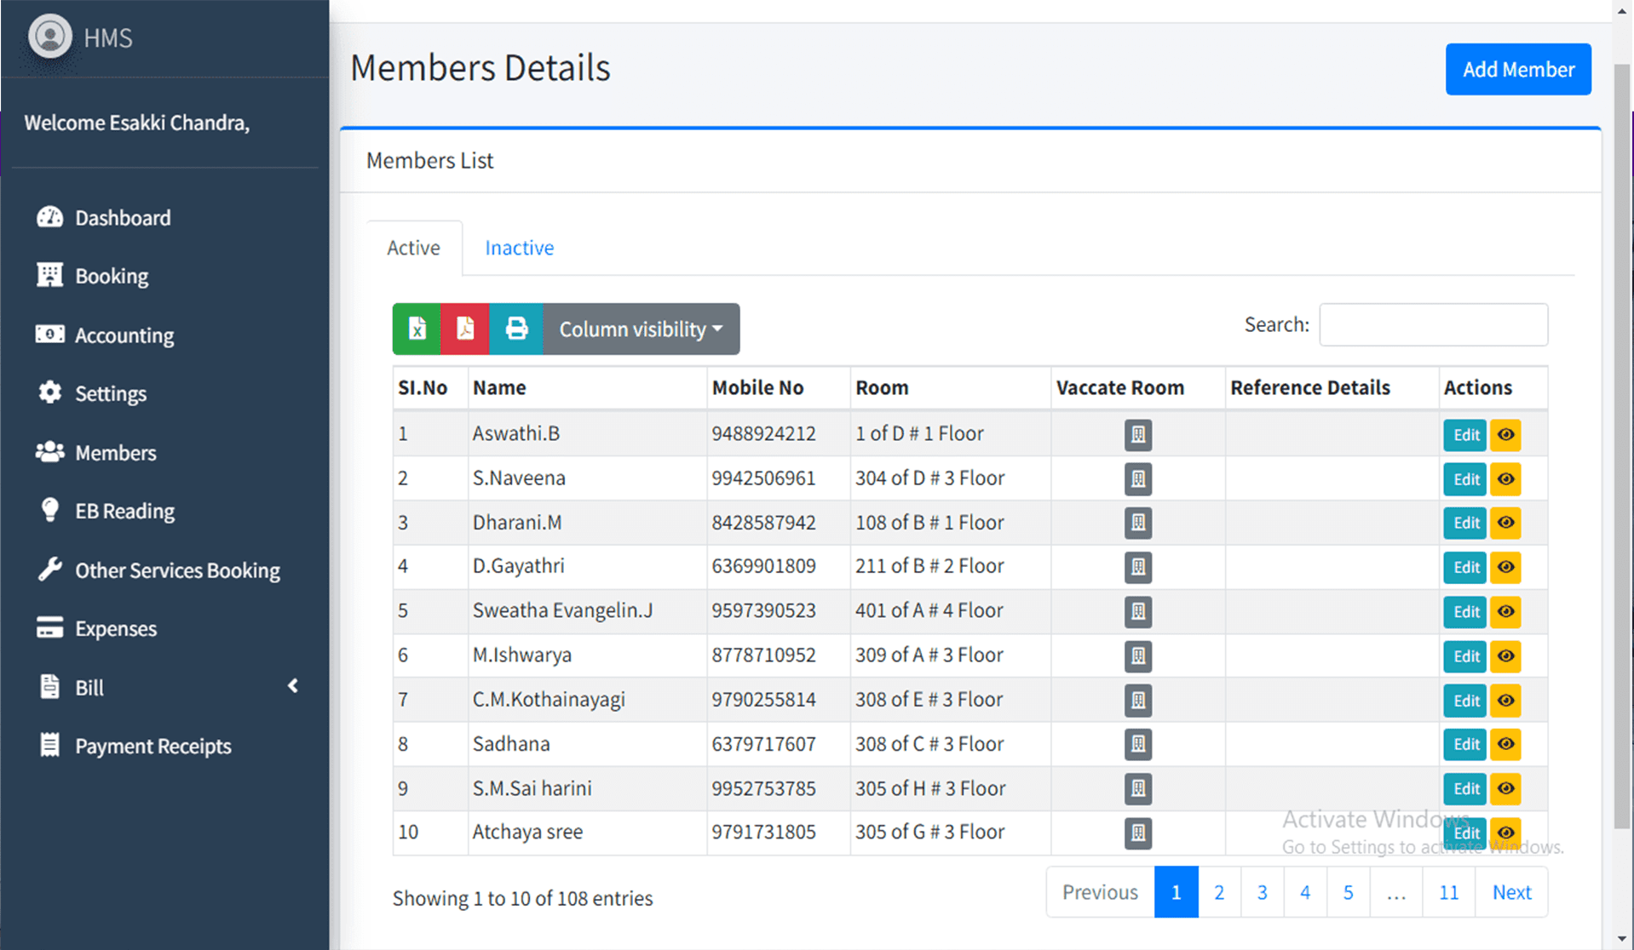Edit member Aswathi.B
1634x950 pixels.
pyautogui.click(x=1465, y=434)
